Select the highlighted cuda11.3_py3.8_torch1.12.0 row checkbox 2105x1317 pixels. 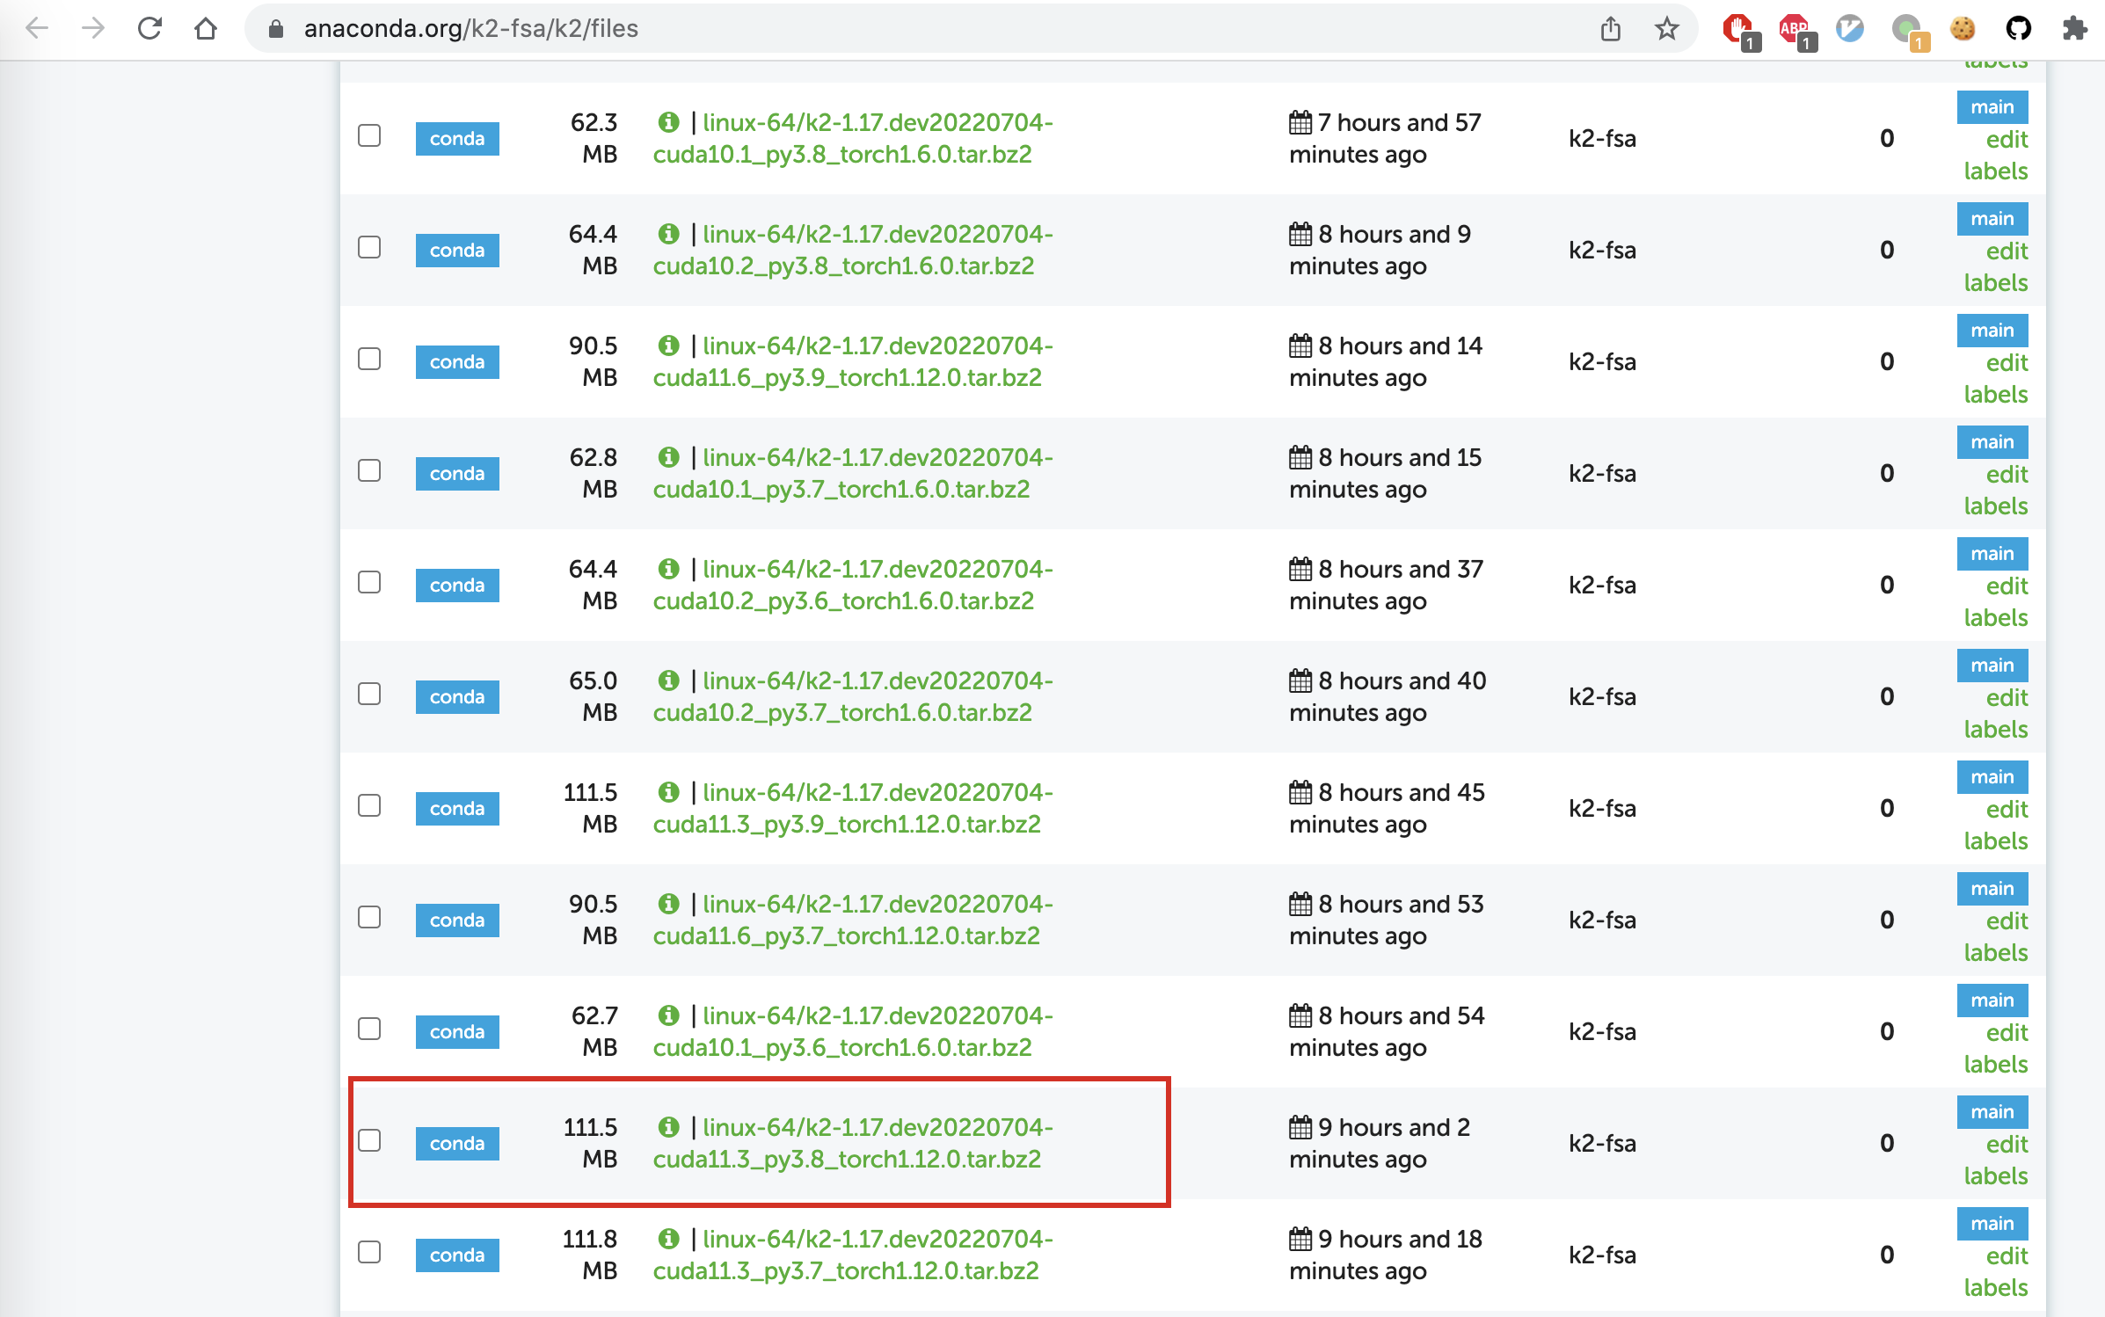click(369, 1140)
